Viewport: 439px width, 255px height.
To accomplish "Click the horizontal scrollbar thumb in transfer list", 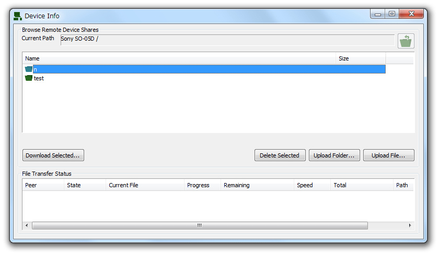I will pyautogui.click(x=200, y=225).
